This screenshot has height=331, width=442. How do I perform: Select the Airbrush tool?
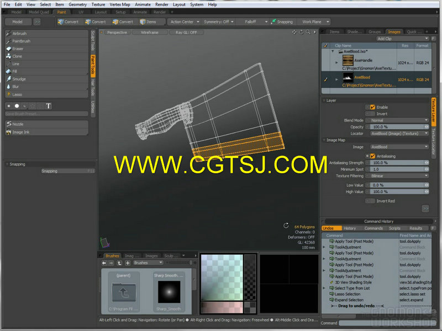coord(46,33)
